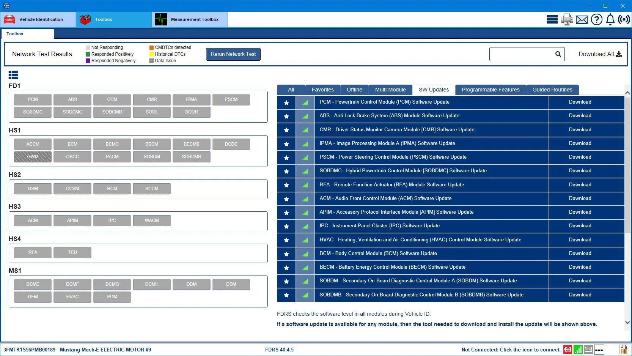Toggle favorite star for RFA Software Update
Image resolution: width=632 pixels, height=356 pixels.
(x=286, y=185)
